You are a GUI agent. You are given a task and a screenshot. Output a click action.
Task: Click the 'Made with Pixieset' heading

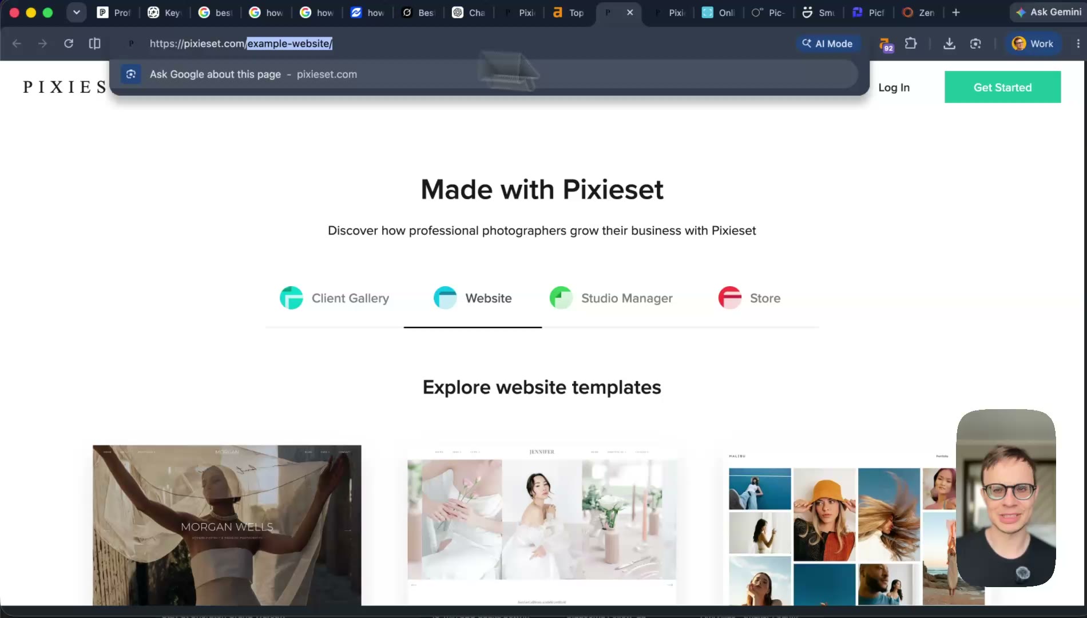click(542, 189)
